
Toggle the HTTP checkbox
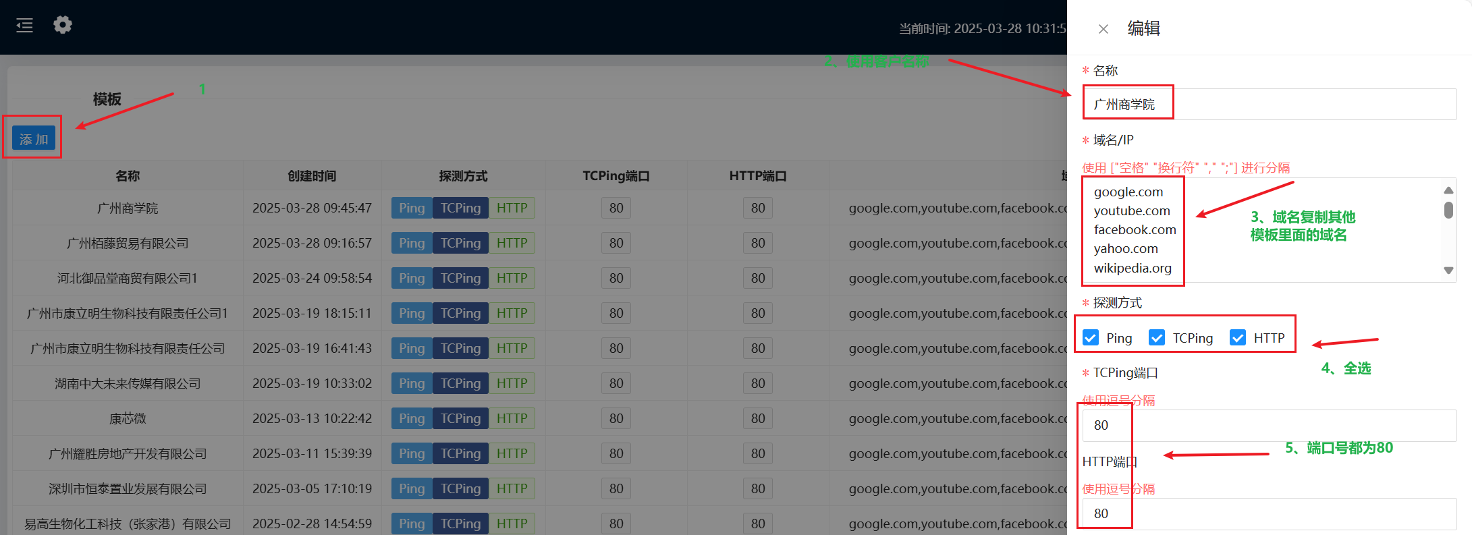coord(1237,337)
